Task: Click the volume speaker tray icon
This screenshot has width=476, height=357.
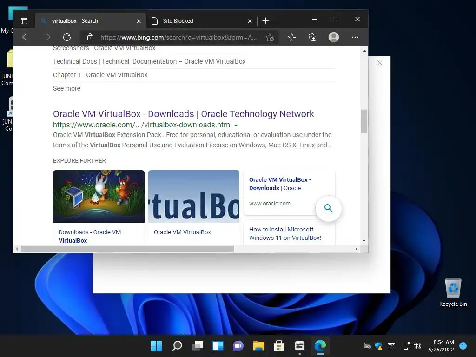Action: [417, 346]
